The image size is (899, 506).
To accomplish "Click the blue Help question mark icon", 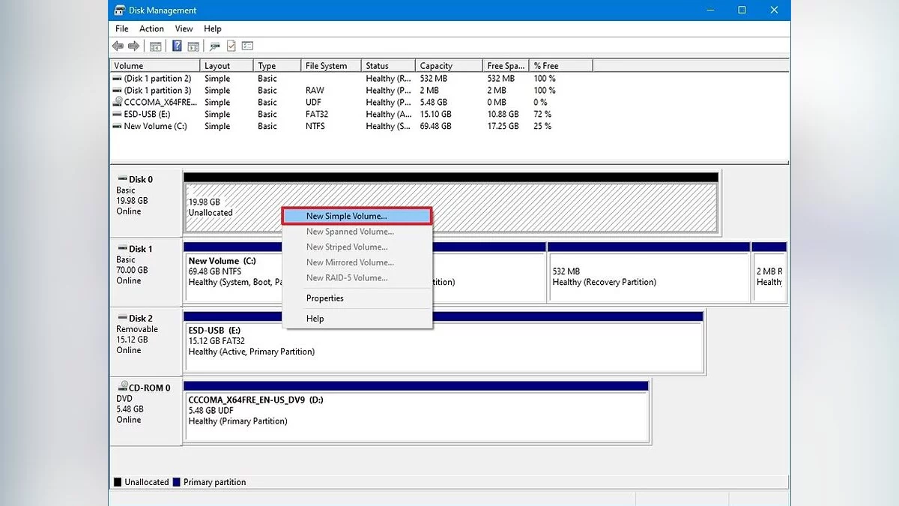I will pyautogui.click(x=177, y=46).
